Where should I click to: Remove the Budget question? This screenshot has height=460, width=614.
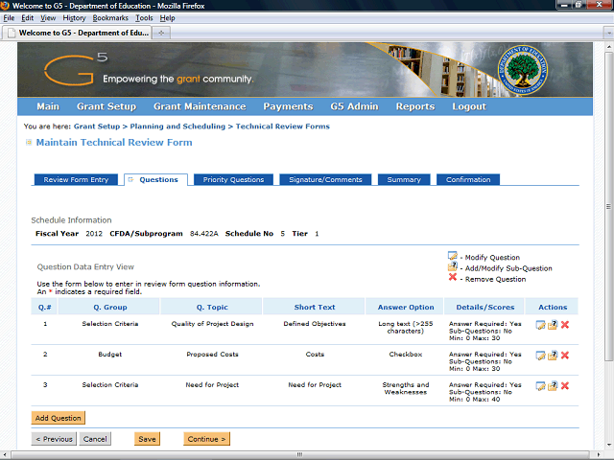pyautogui.click(x=565, y=356)
